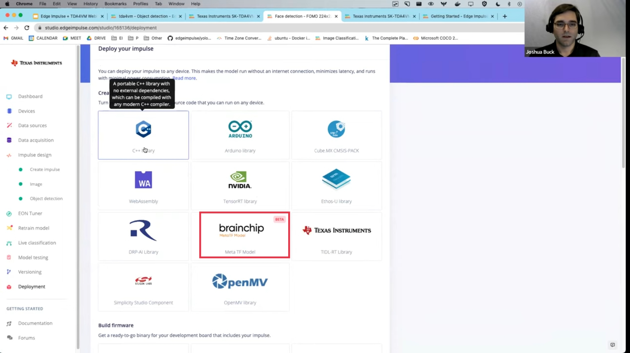The image size is (630, 353).
Task: Select the C++ library deployment card
Action: (x=143, y=135)
